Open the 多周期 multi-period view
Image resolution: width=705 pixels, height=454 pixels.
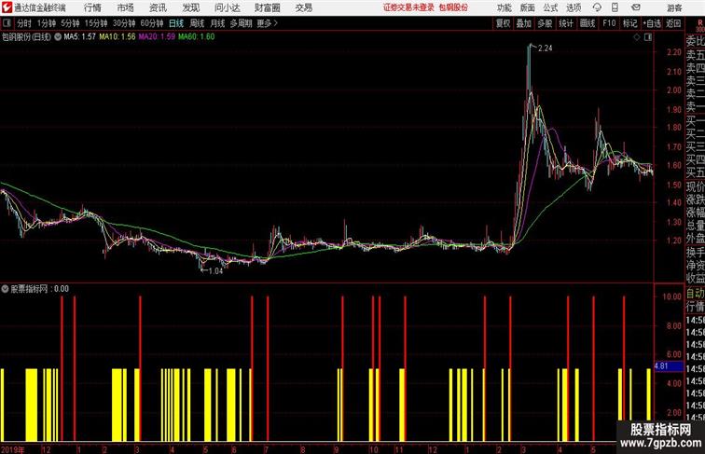pyautogui.click(x=241, y=23)
